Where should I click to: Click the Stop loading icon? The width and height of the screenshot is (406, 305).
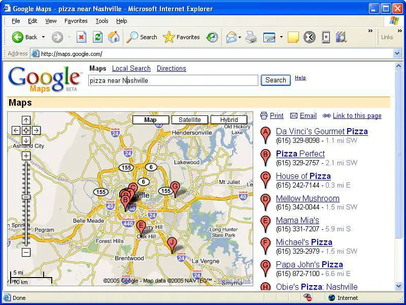click(81, 37)
